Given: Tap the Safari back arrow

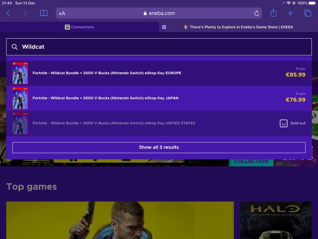Looking at the screenshot, I should 8,13.
